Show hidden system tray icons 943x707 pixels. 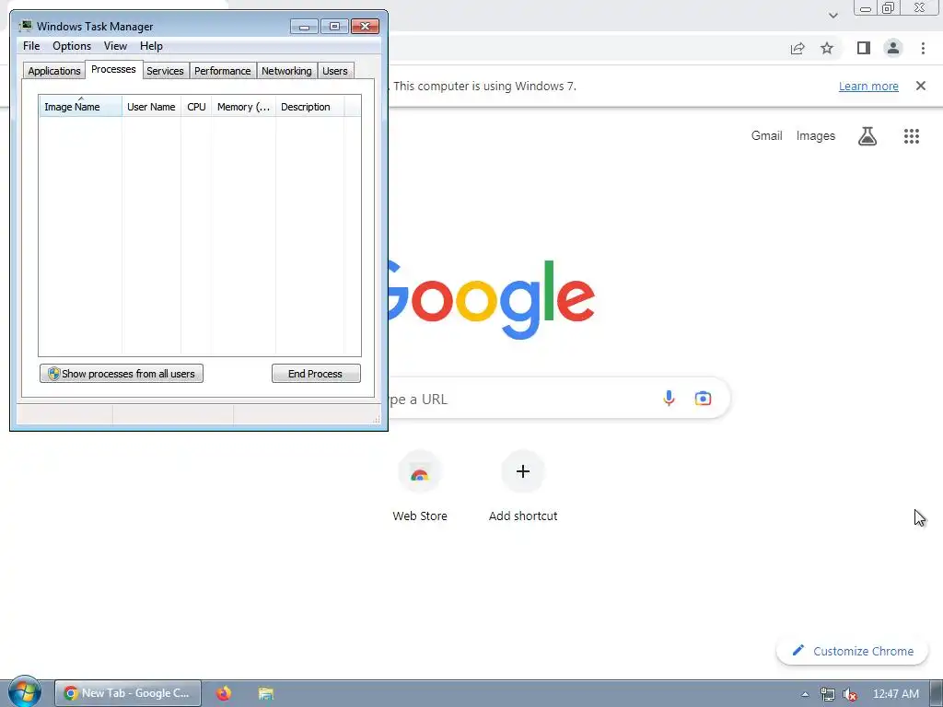point(805,694)
